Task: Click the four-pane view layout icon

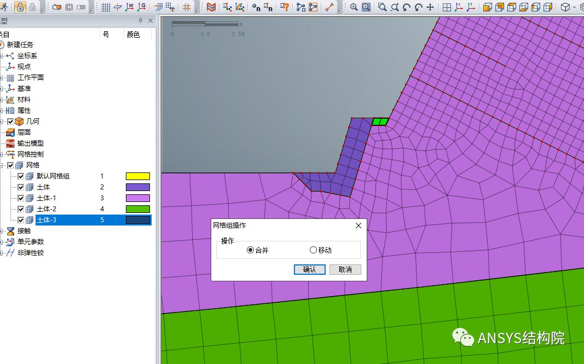Action: [447, 7]
